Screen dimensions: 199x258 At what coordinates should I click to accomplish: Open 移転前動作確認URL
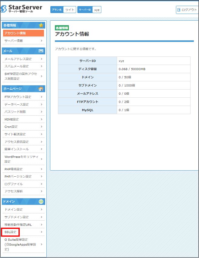pos(24,225)
